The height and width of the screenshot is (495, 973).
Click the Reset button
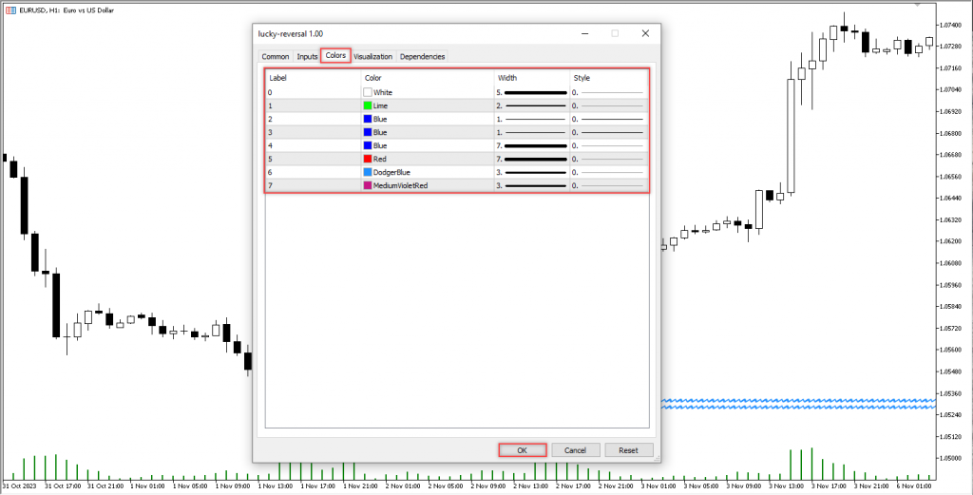pyautogui.click(x=629, y=450)
